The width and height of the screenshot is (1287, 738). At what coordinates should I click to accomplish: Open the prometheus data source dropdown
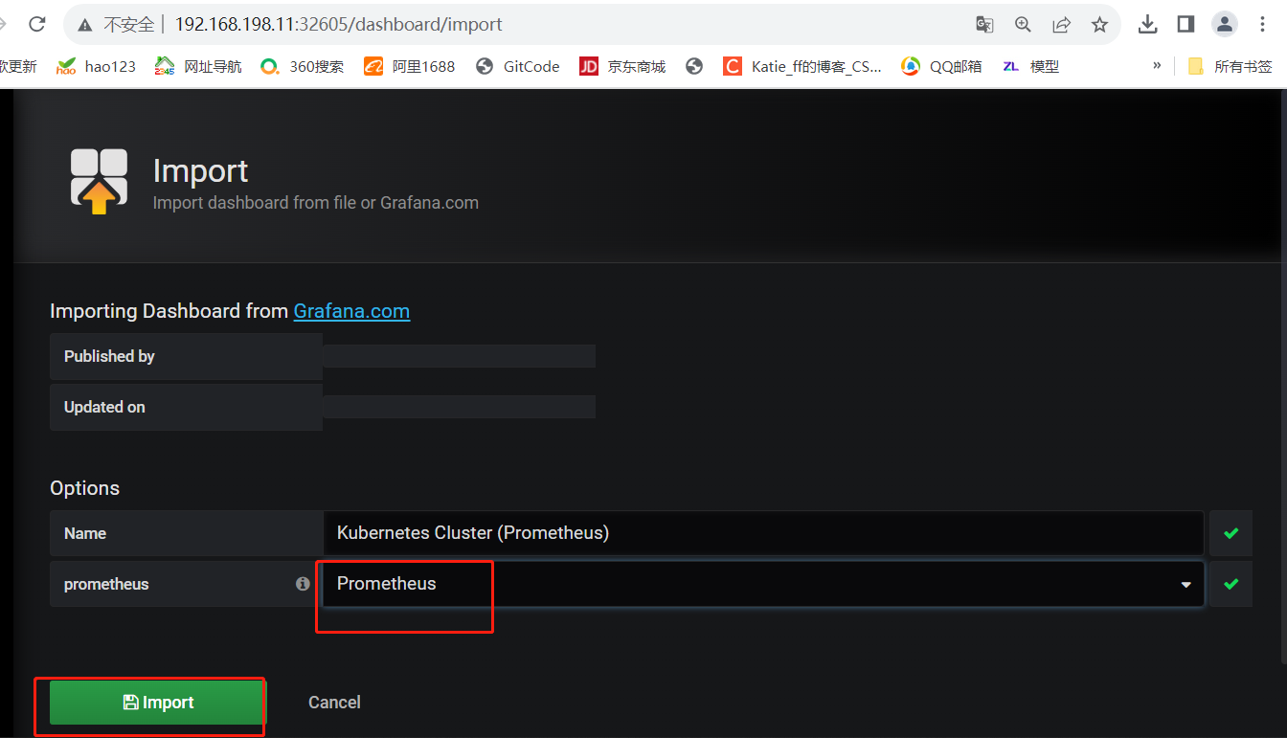pos(763,584)
